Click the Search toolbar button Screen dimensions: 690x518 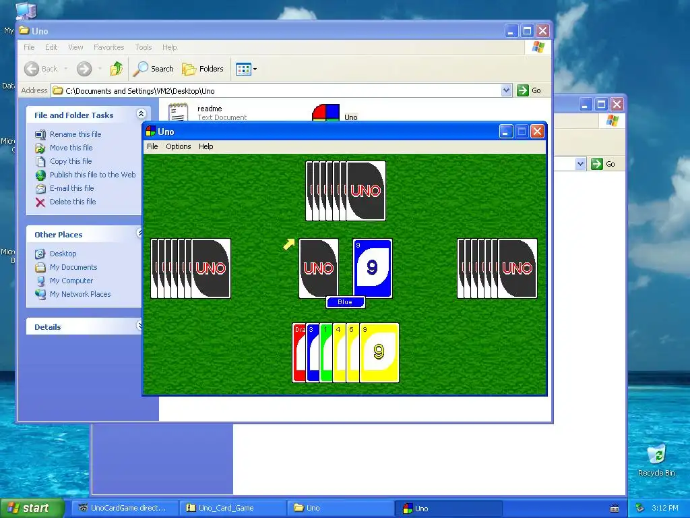[x=154, y=69]
